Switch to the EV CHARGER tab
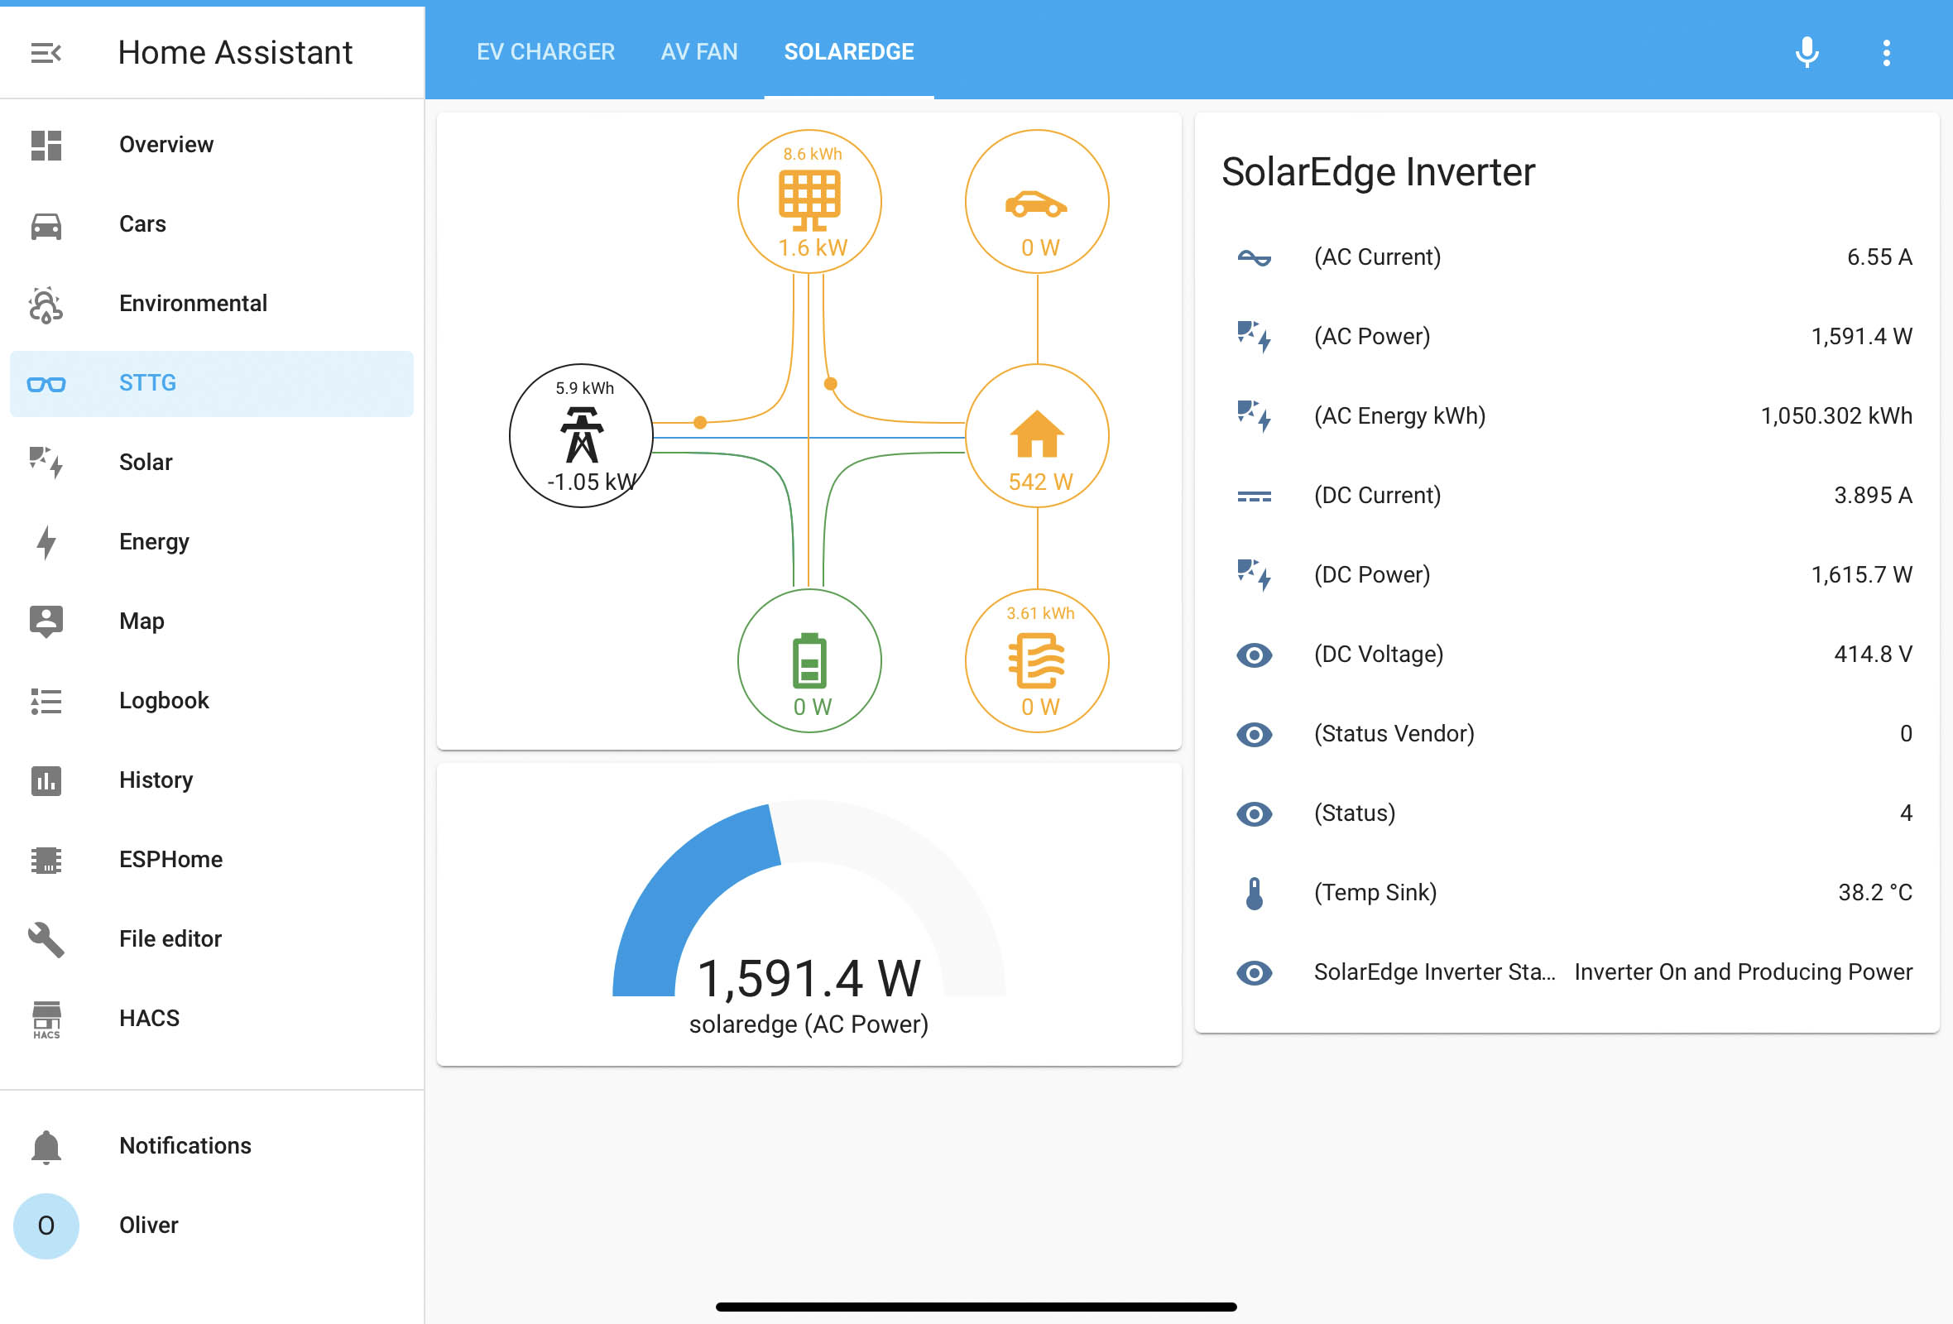The height and width of the screenshot is (1324, 1953). pyautogui.click(x=545, y=52)
